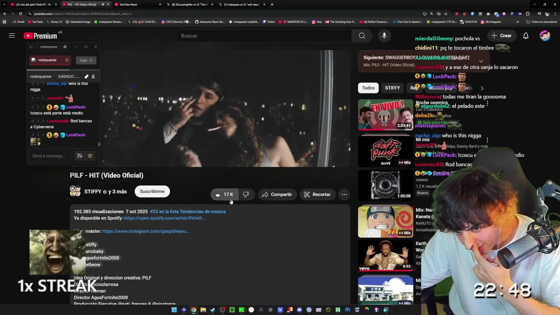The image size is (560, 315).
Task: Switch to the rodsquare on X tab
Action: (x=241, y=4)
